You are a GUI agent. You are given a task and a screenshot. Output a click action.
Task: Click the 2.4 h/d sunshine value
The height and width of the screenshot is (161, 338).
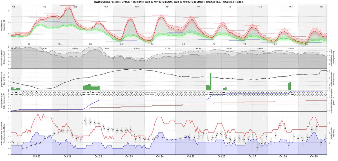pyautogui.click(x=45, y=48)
